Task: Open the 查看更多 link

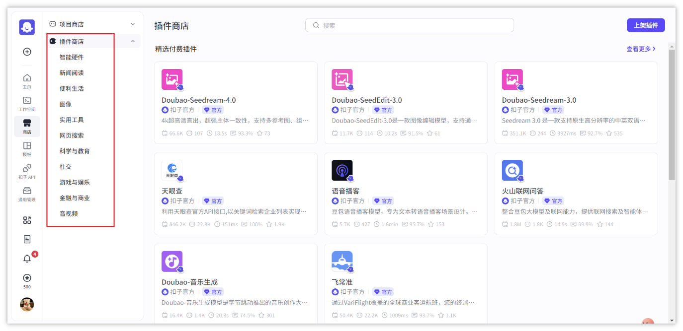Action: (x=641, y=49)
